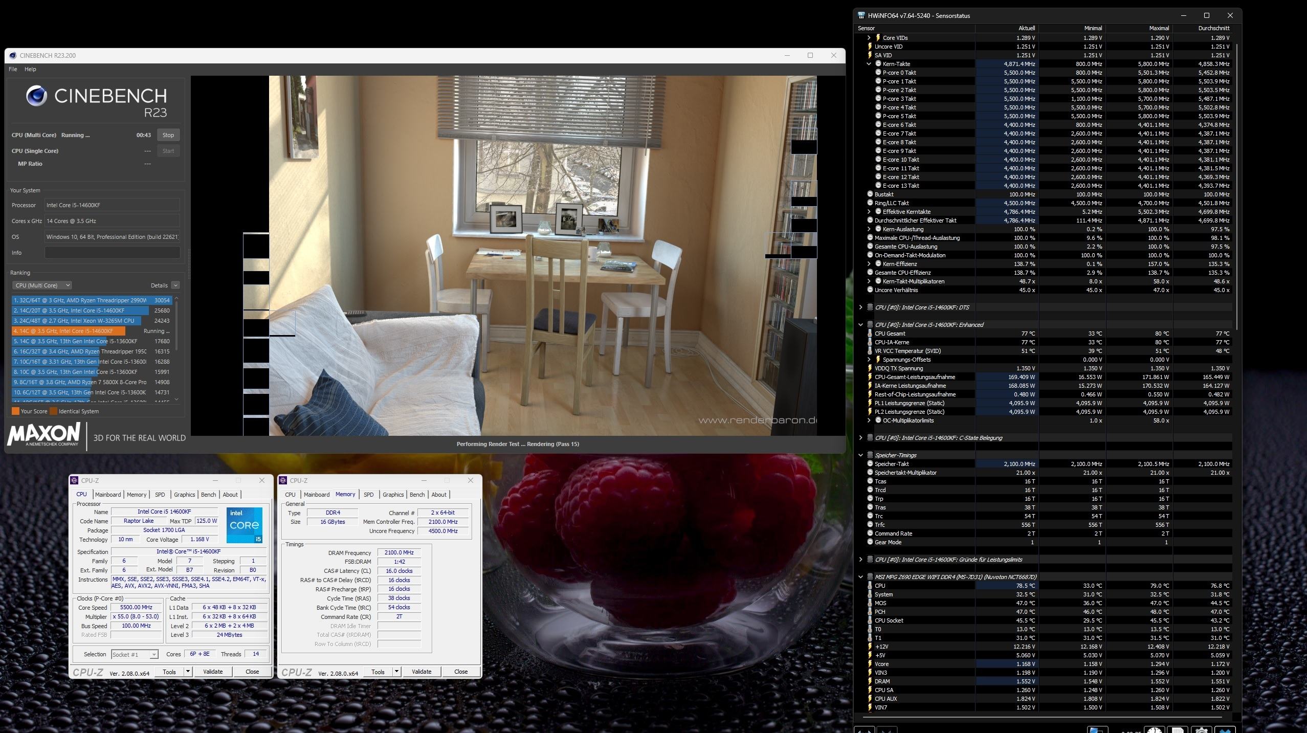Click the lightning icon beside Uncore VID
Image resolution: width=1307 pixels, height=733 pixels.
870,47
